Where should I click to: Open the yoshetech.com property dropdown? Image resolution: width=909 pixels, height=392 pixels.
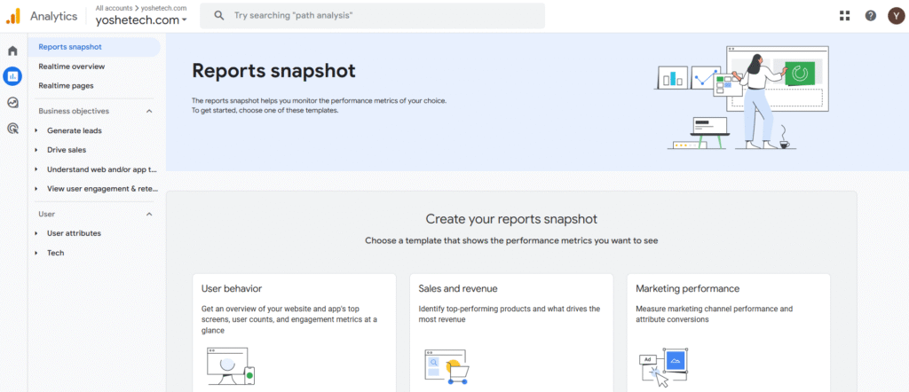(141, 20)
